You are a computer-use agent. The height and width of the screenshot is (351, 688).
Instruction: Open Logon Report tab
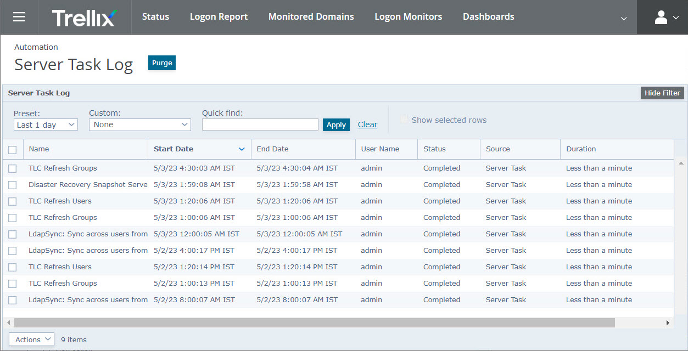click(x=219, y=17)
